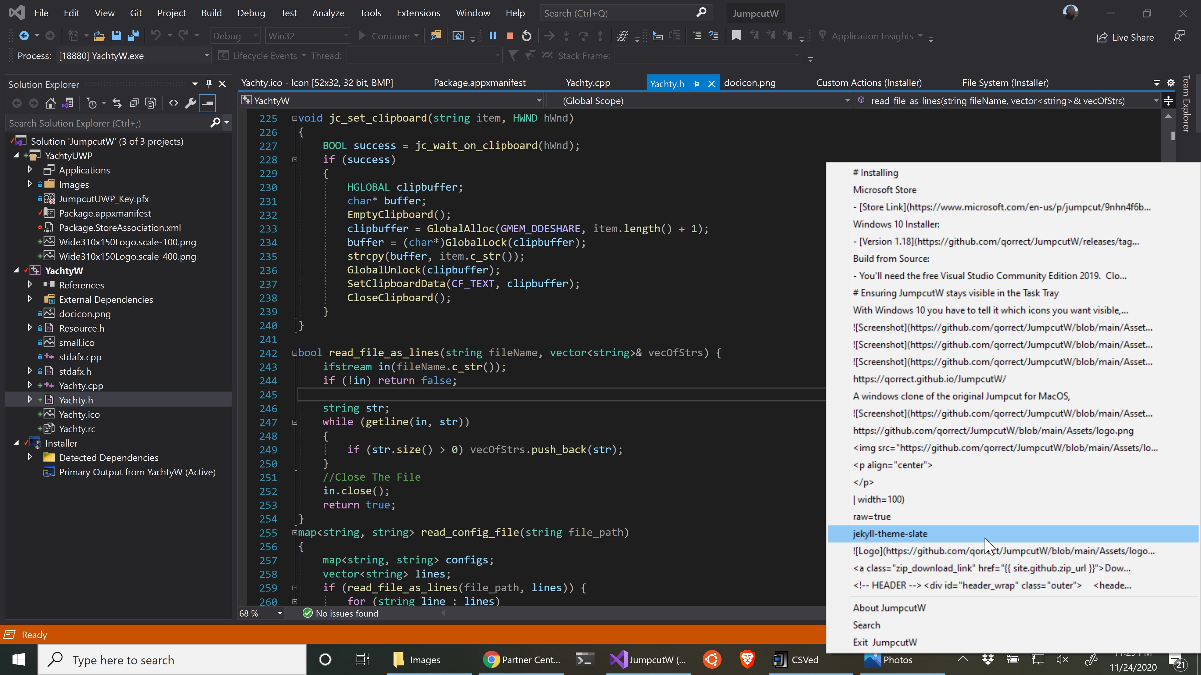Open the editor zoom 68% dropdown
This screenshot has height=675, width=1201.
280,613
